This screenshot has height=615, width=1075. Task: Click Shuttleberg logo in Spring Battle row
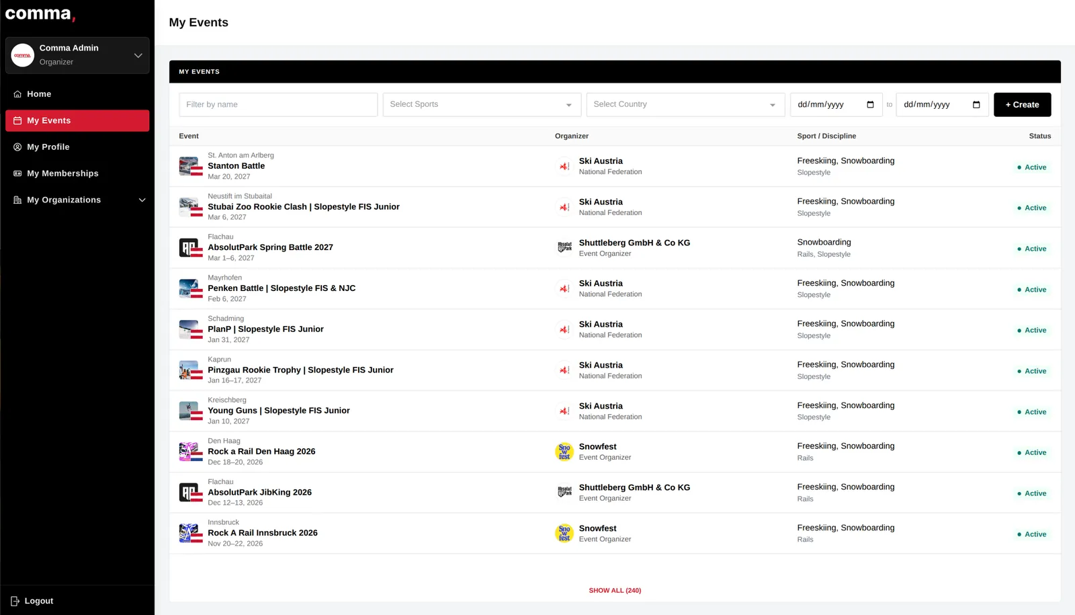click(564, 247)
